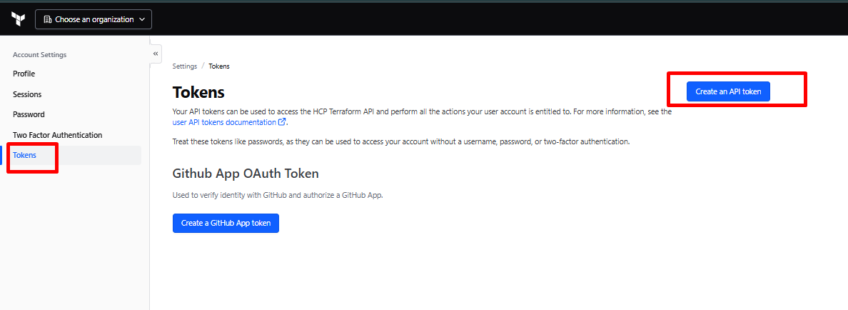Open the Choose an organization dropdown
Screen dimensions: 848x310
[94, 19]
